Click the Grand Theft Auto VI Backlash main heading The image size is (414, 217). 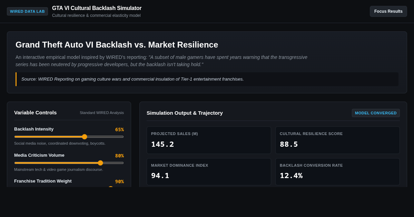(117, 45)
